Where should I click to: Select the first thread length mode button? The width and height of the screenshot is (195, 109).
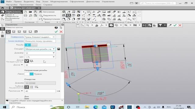(27, 61)
